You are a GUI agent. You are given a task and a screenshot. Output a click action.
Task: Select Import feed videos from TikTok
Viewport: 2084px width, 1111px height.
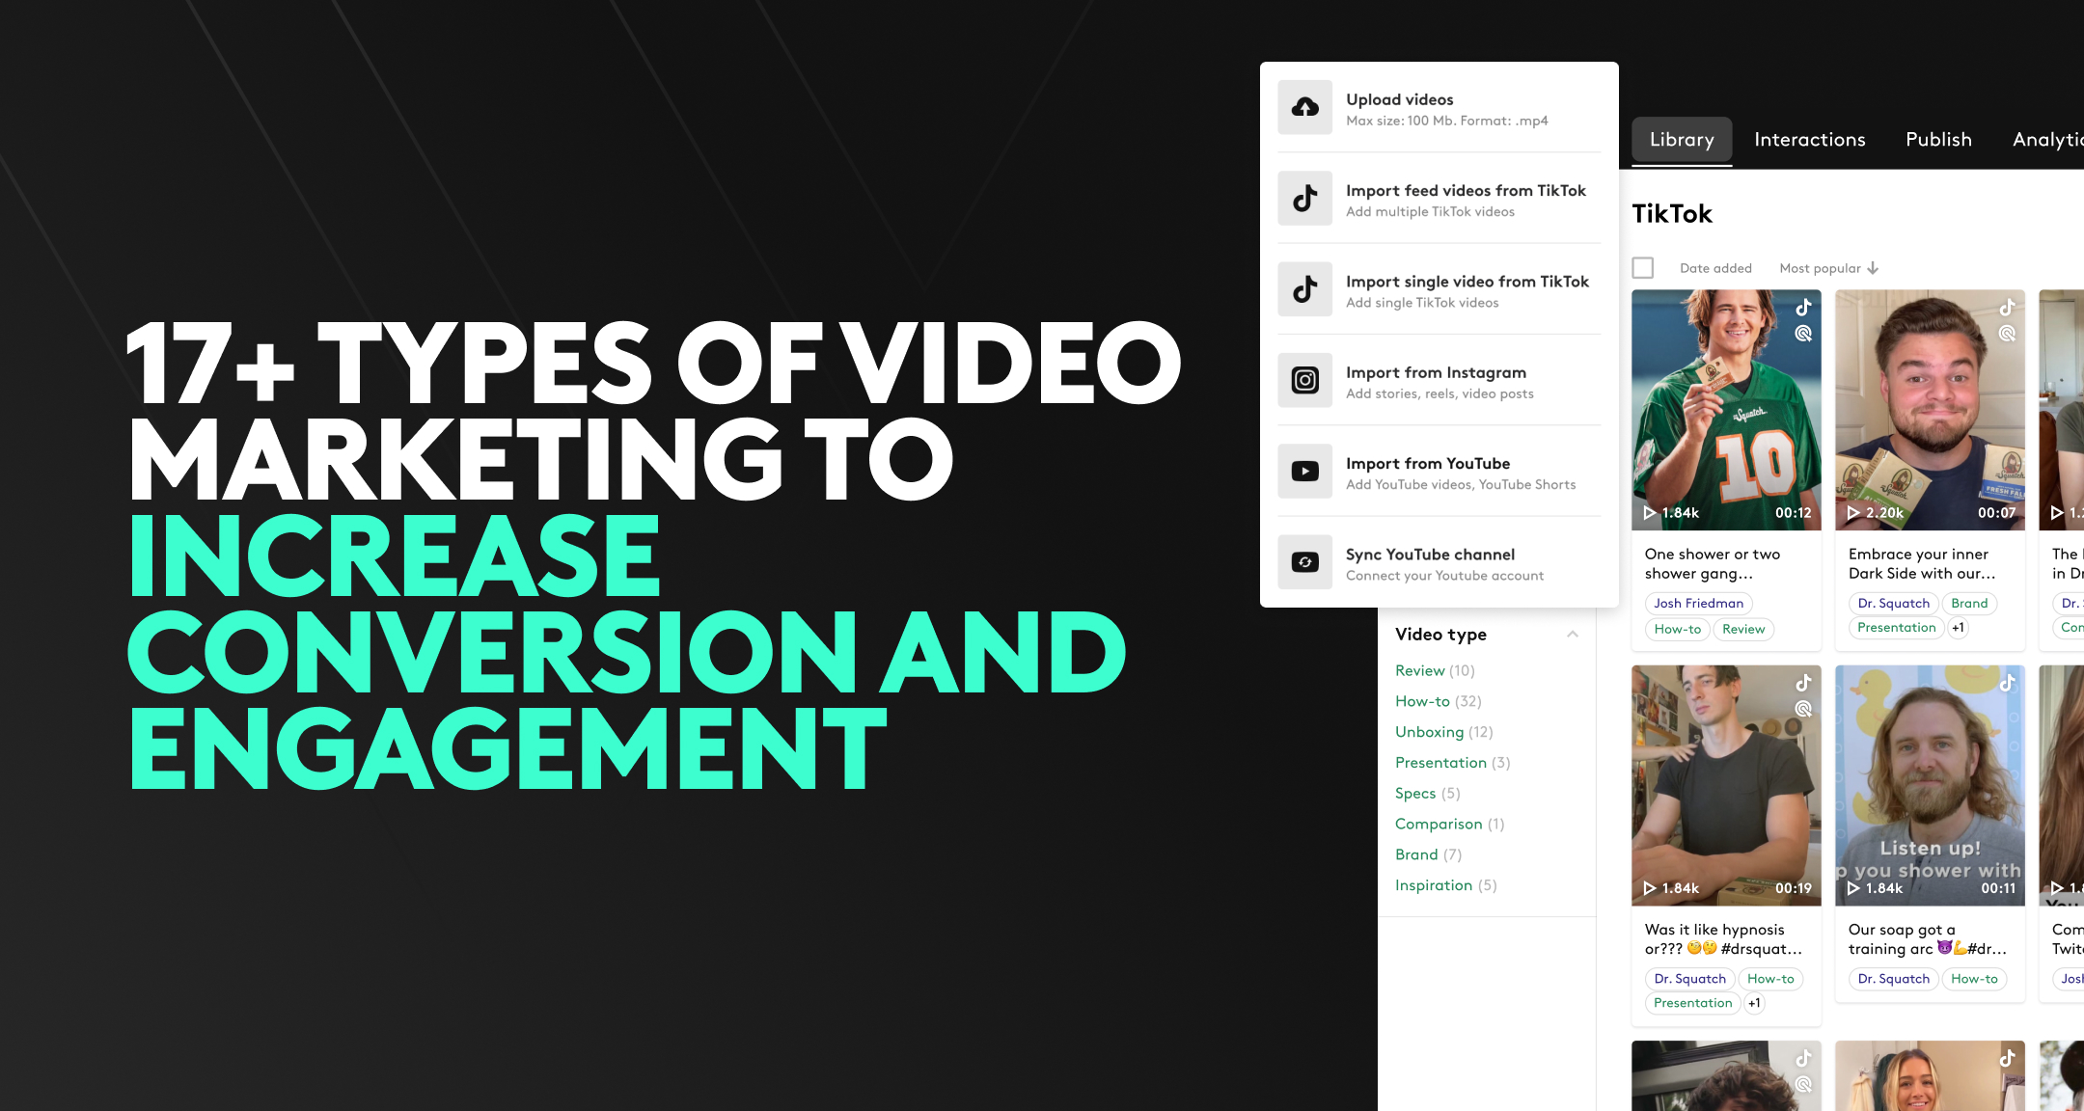click(x=1440, y=198)
